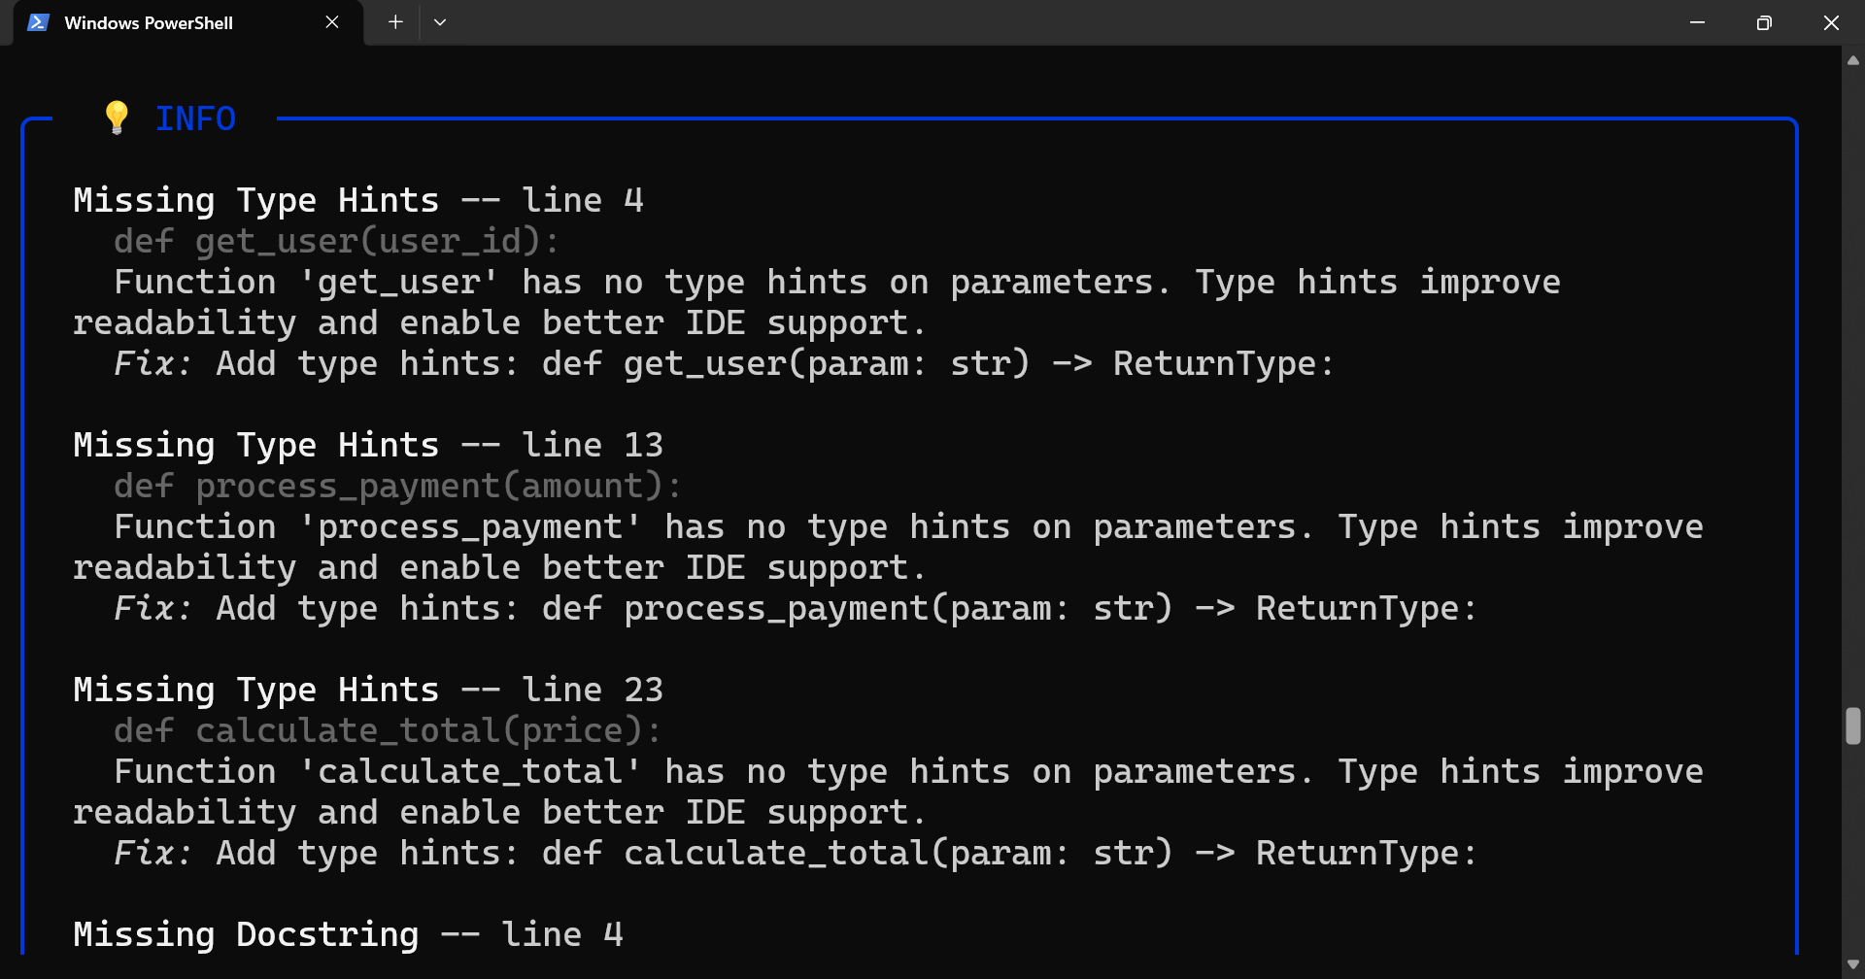Click the blue INFO panel heading
The height and width of the screenshot is (979, 1865).
click(195, 118)
